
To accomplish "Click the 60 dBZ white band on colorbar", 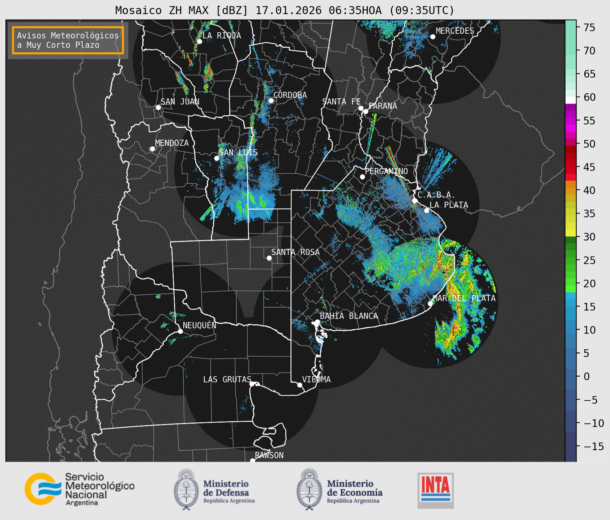I will pyautogui.click(x=570, y=99).
